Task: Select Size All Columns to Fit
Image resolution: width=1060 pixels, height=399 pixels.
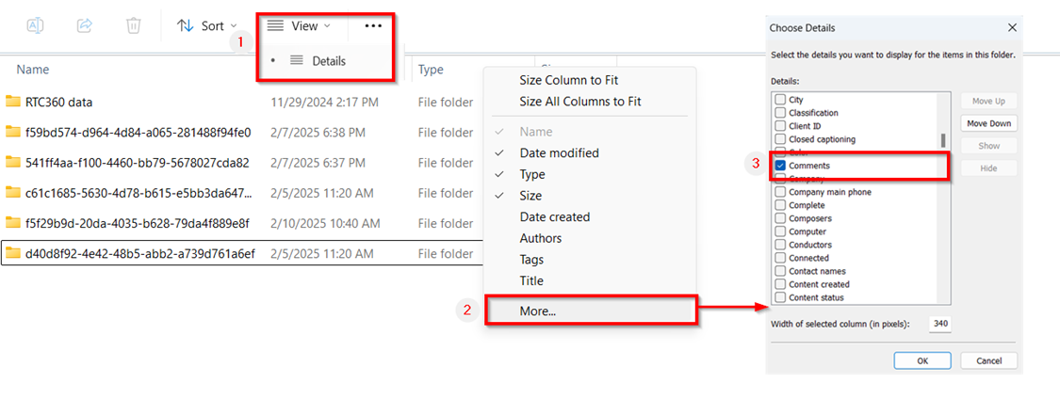Action: pos(579,102)
